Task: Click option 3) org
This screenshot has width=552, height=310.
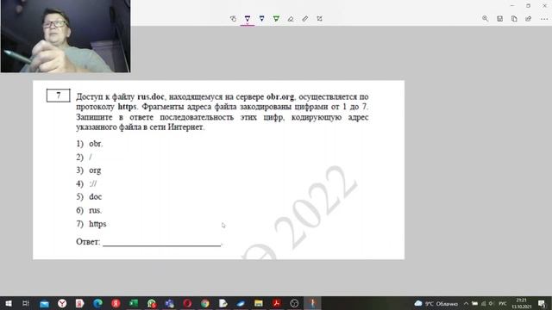Action: [x=88, y=170]
